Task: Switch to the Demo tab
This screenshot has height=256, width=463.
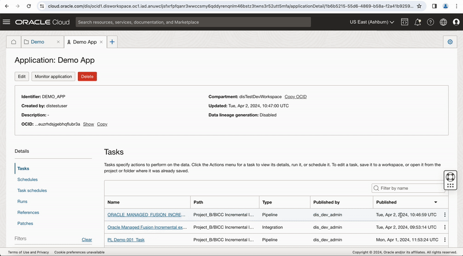Action: tap(38, 42)
